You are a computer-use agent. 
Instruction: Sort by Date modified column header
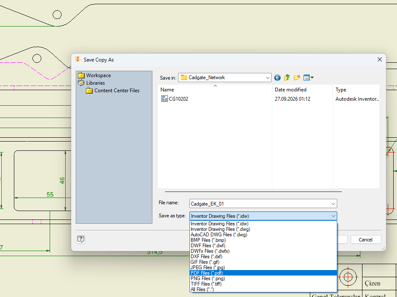coord(302,90)
